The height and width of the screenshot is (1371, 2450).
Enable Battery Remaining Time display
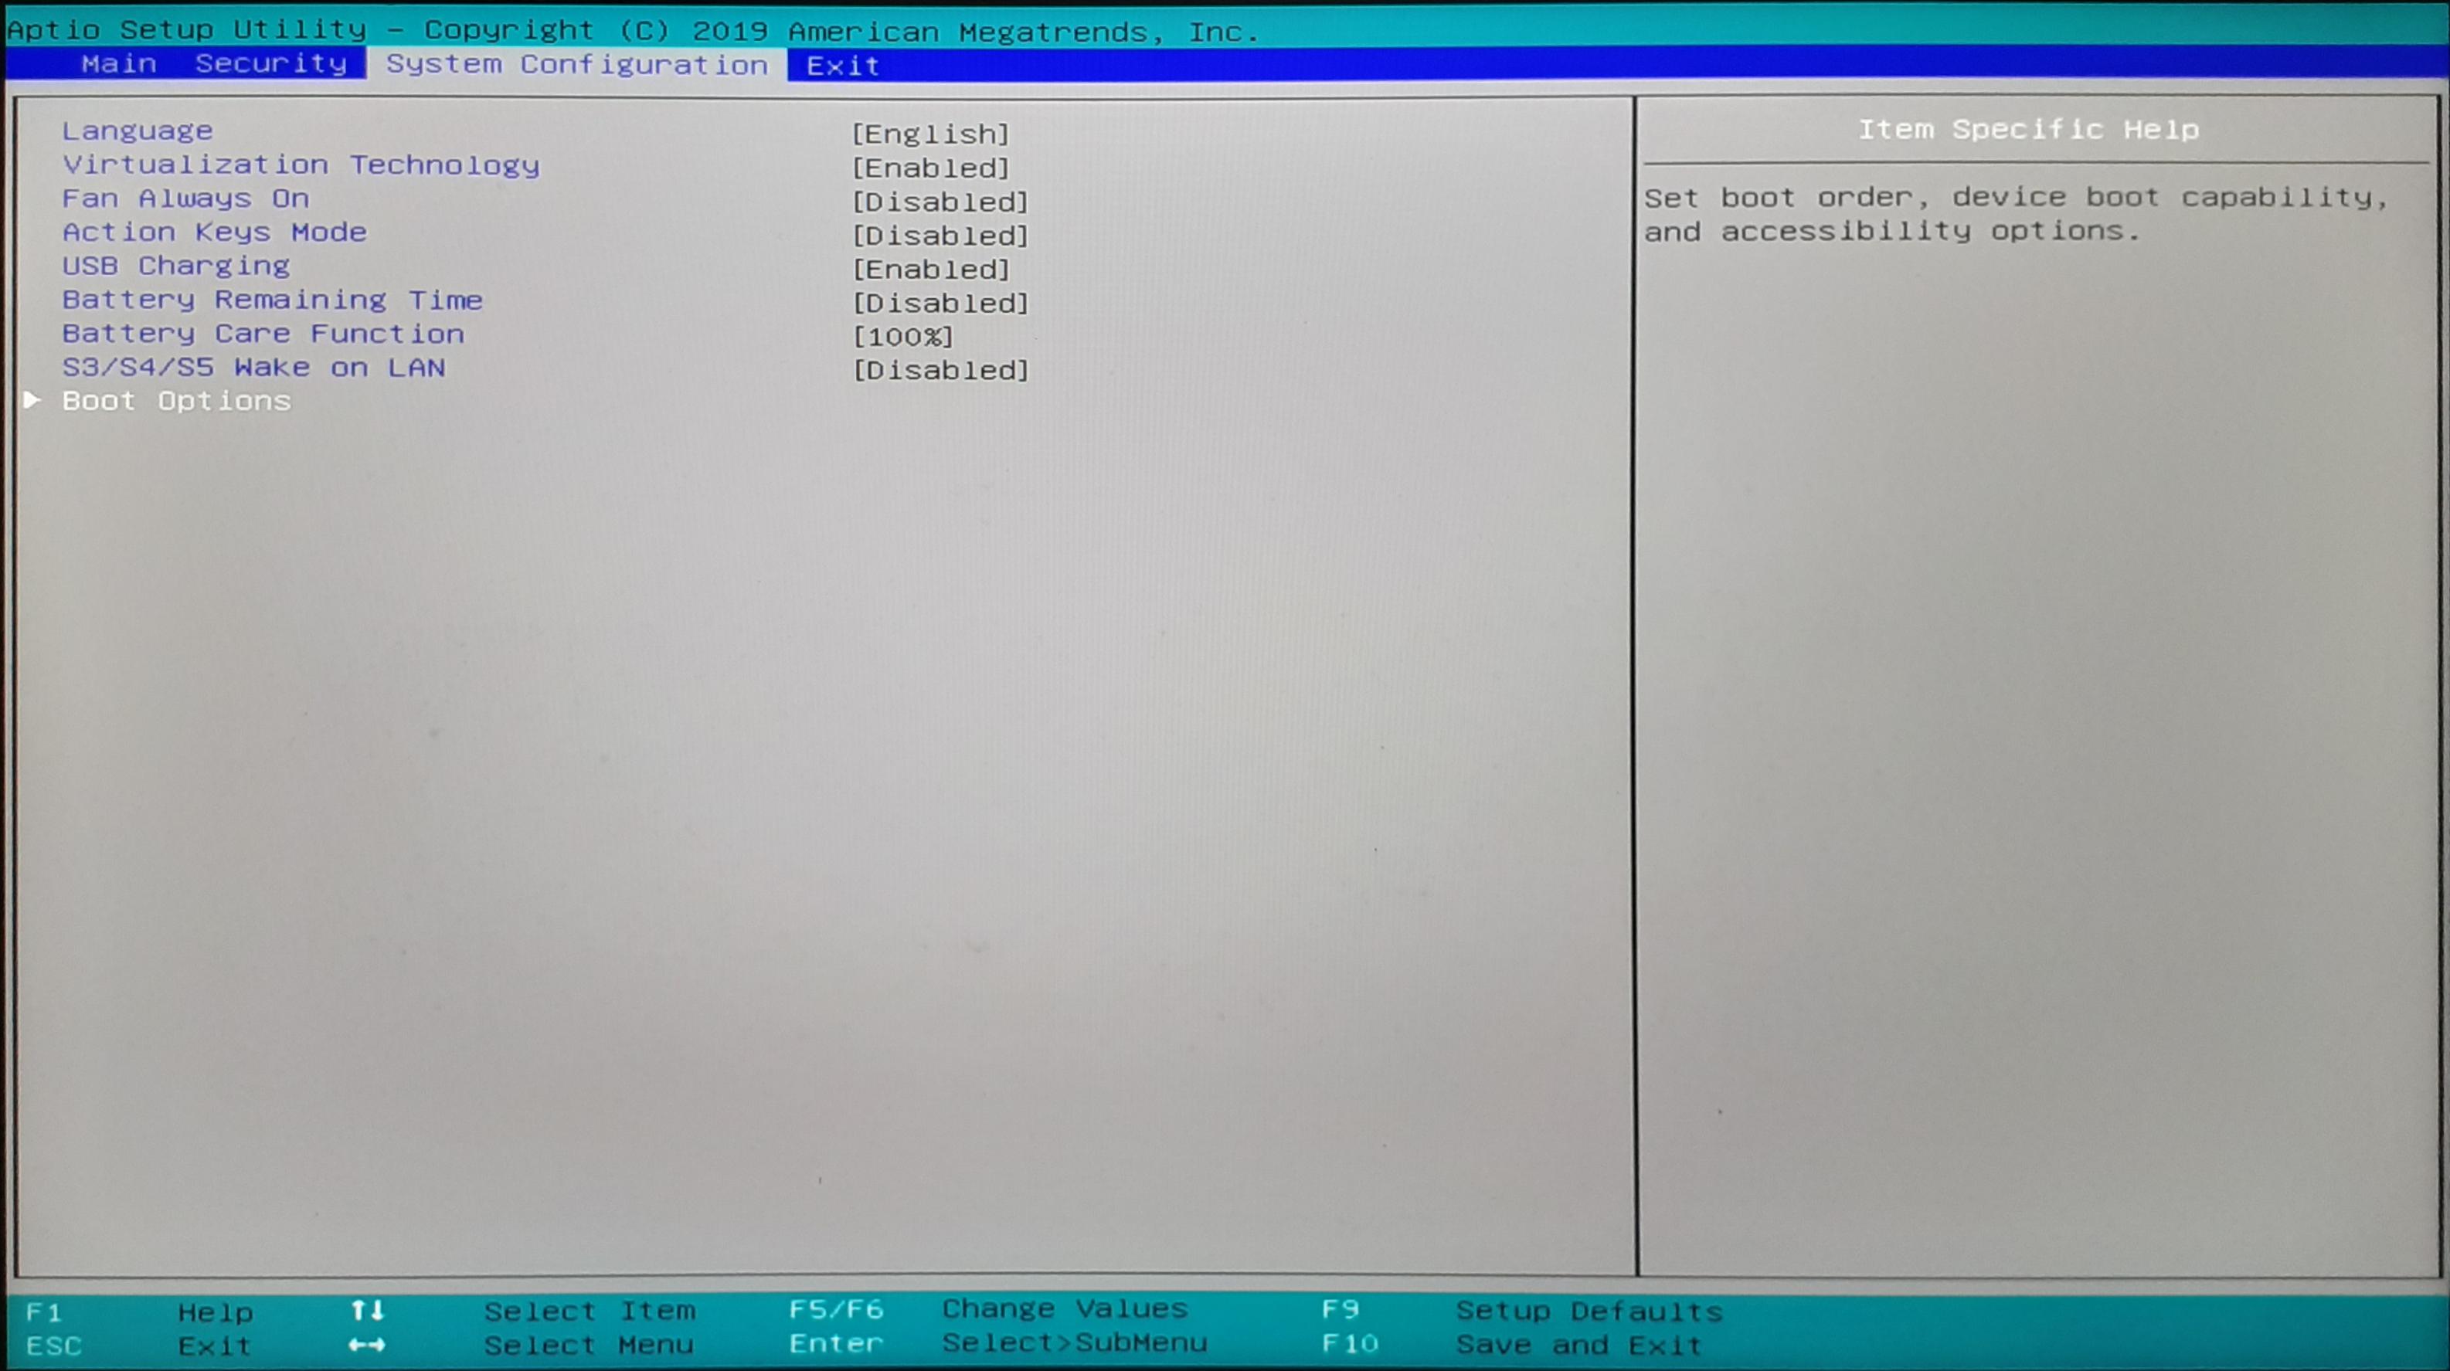(940, 302)
